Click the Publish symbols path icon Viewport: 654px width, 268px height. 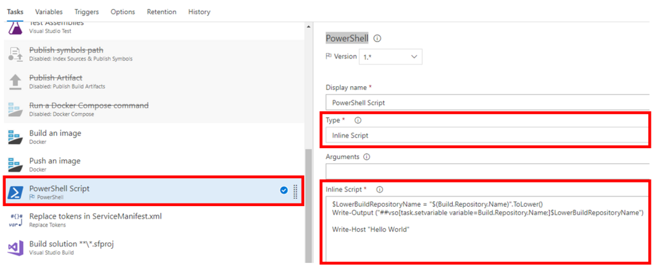pos(16,55)
